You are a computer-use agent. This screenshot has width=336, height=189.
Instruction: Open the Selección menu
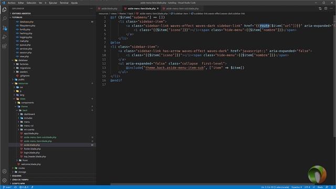click(x=31, y=3)
